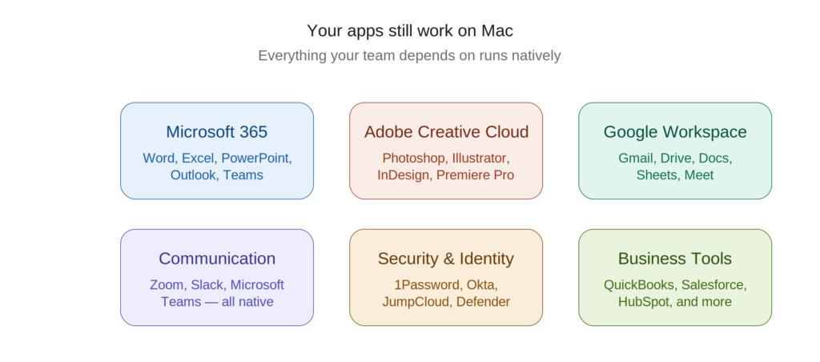Click the "InDesign, Premiere Pro" text line
This screenshot has width=820, height=362.
pyautogui.click(x=446, y=175)
